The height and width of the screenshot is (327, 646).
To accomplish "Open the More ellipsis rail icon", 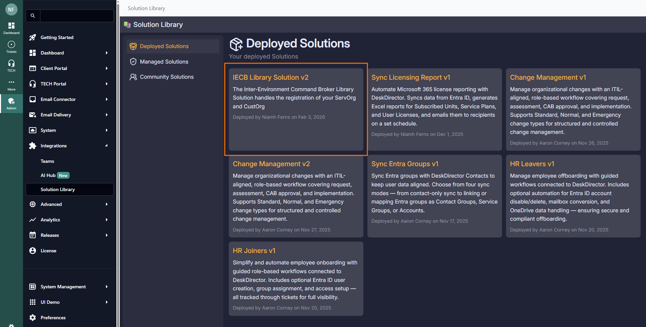I will coord(11,85).
